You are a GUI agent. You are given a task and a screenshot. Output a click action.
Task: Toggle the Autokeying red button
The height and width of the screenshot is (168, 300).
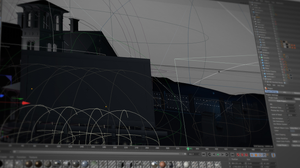coord(242,155)
